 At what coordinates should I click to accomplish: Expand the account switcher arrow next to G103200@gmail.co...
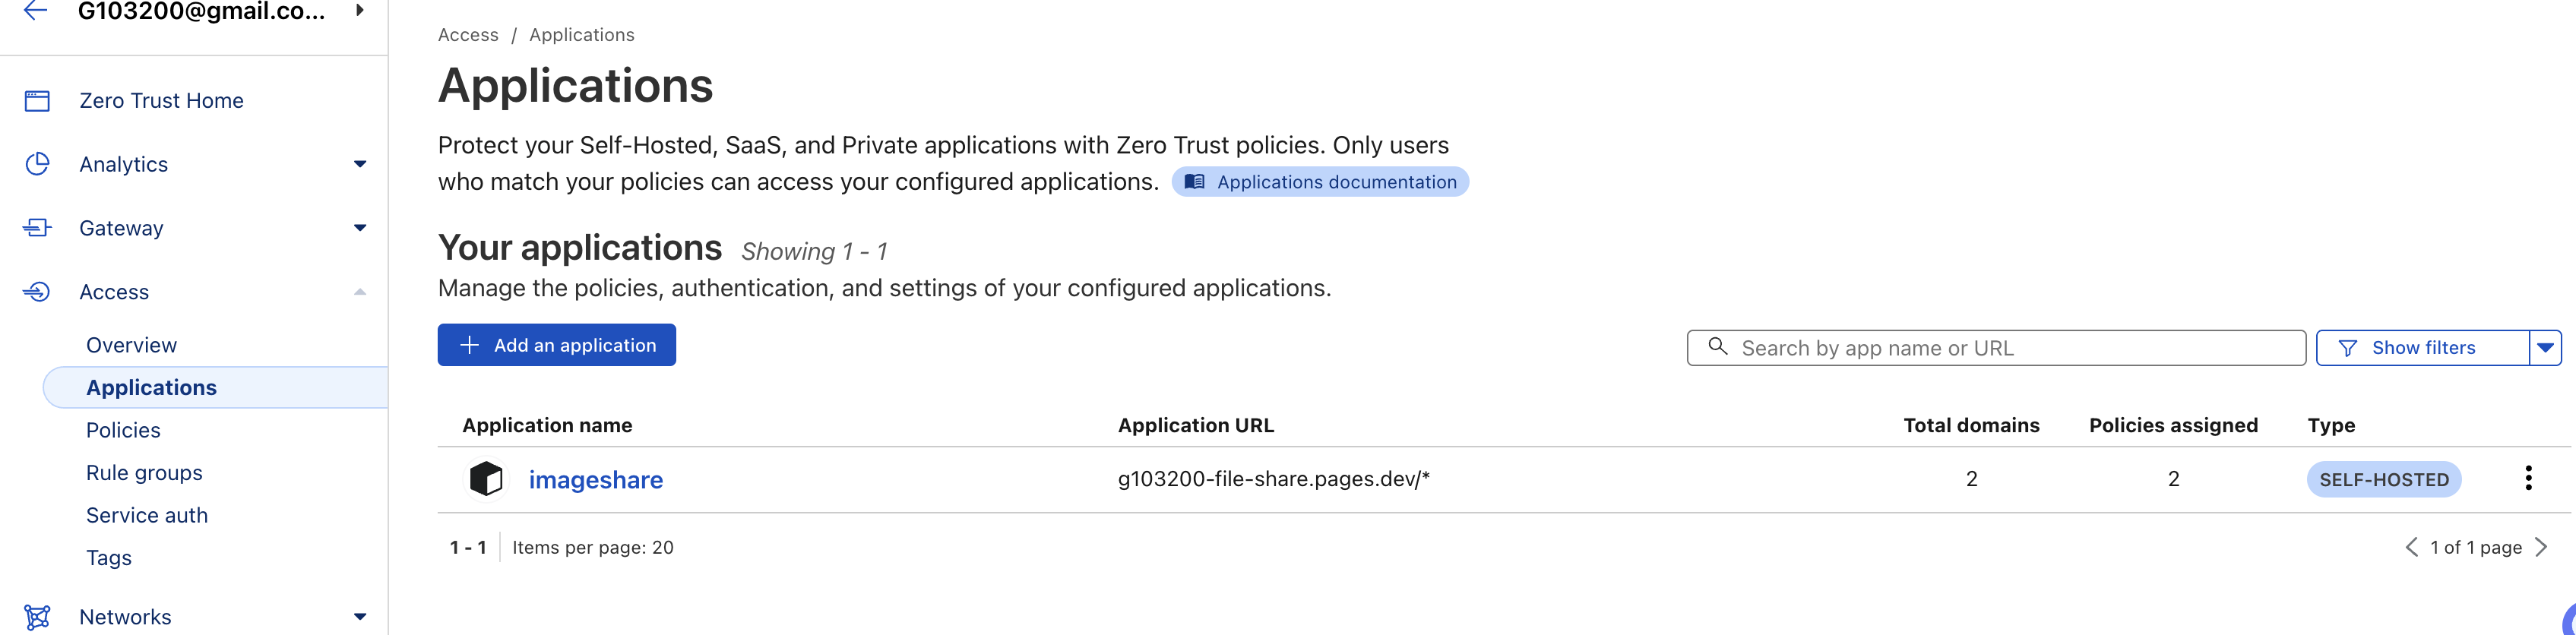(359, 11)
